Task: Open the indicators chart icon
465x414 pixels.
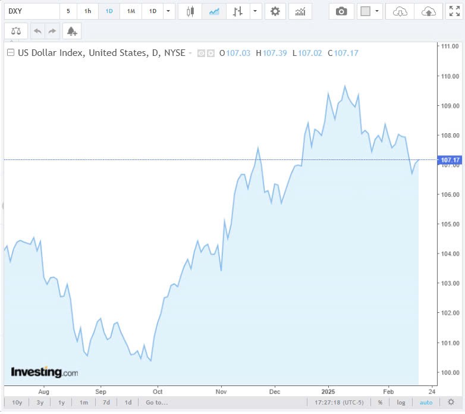Action: point(300,11)
